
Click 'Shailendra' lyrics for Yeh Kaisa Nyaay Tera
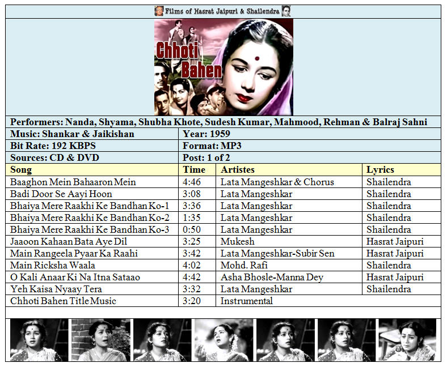[389, 289]
